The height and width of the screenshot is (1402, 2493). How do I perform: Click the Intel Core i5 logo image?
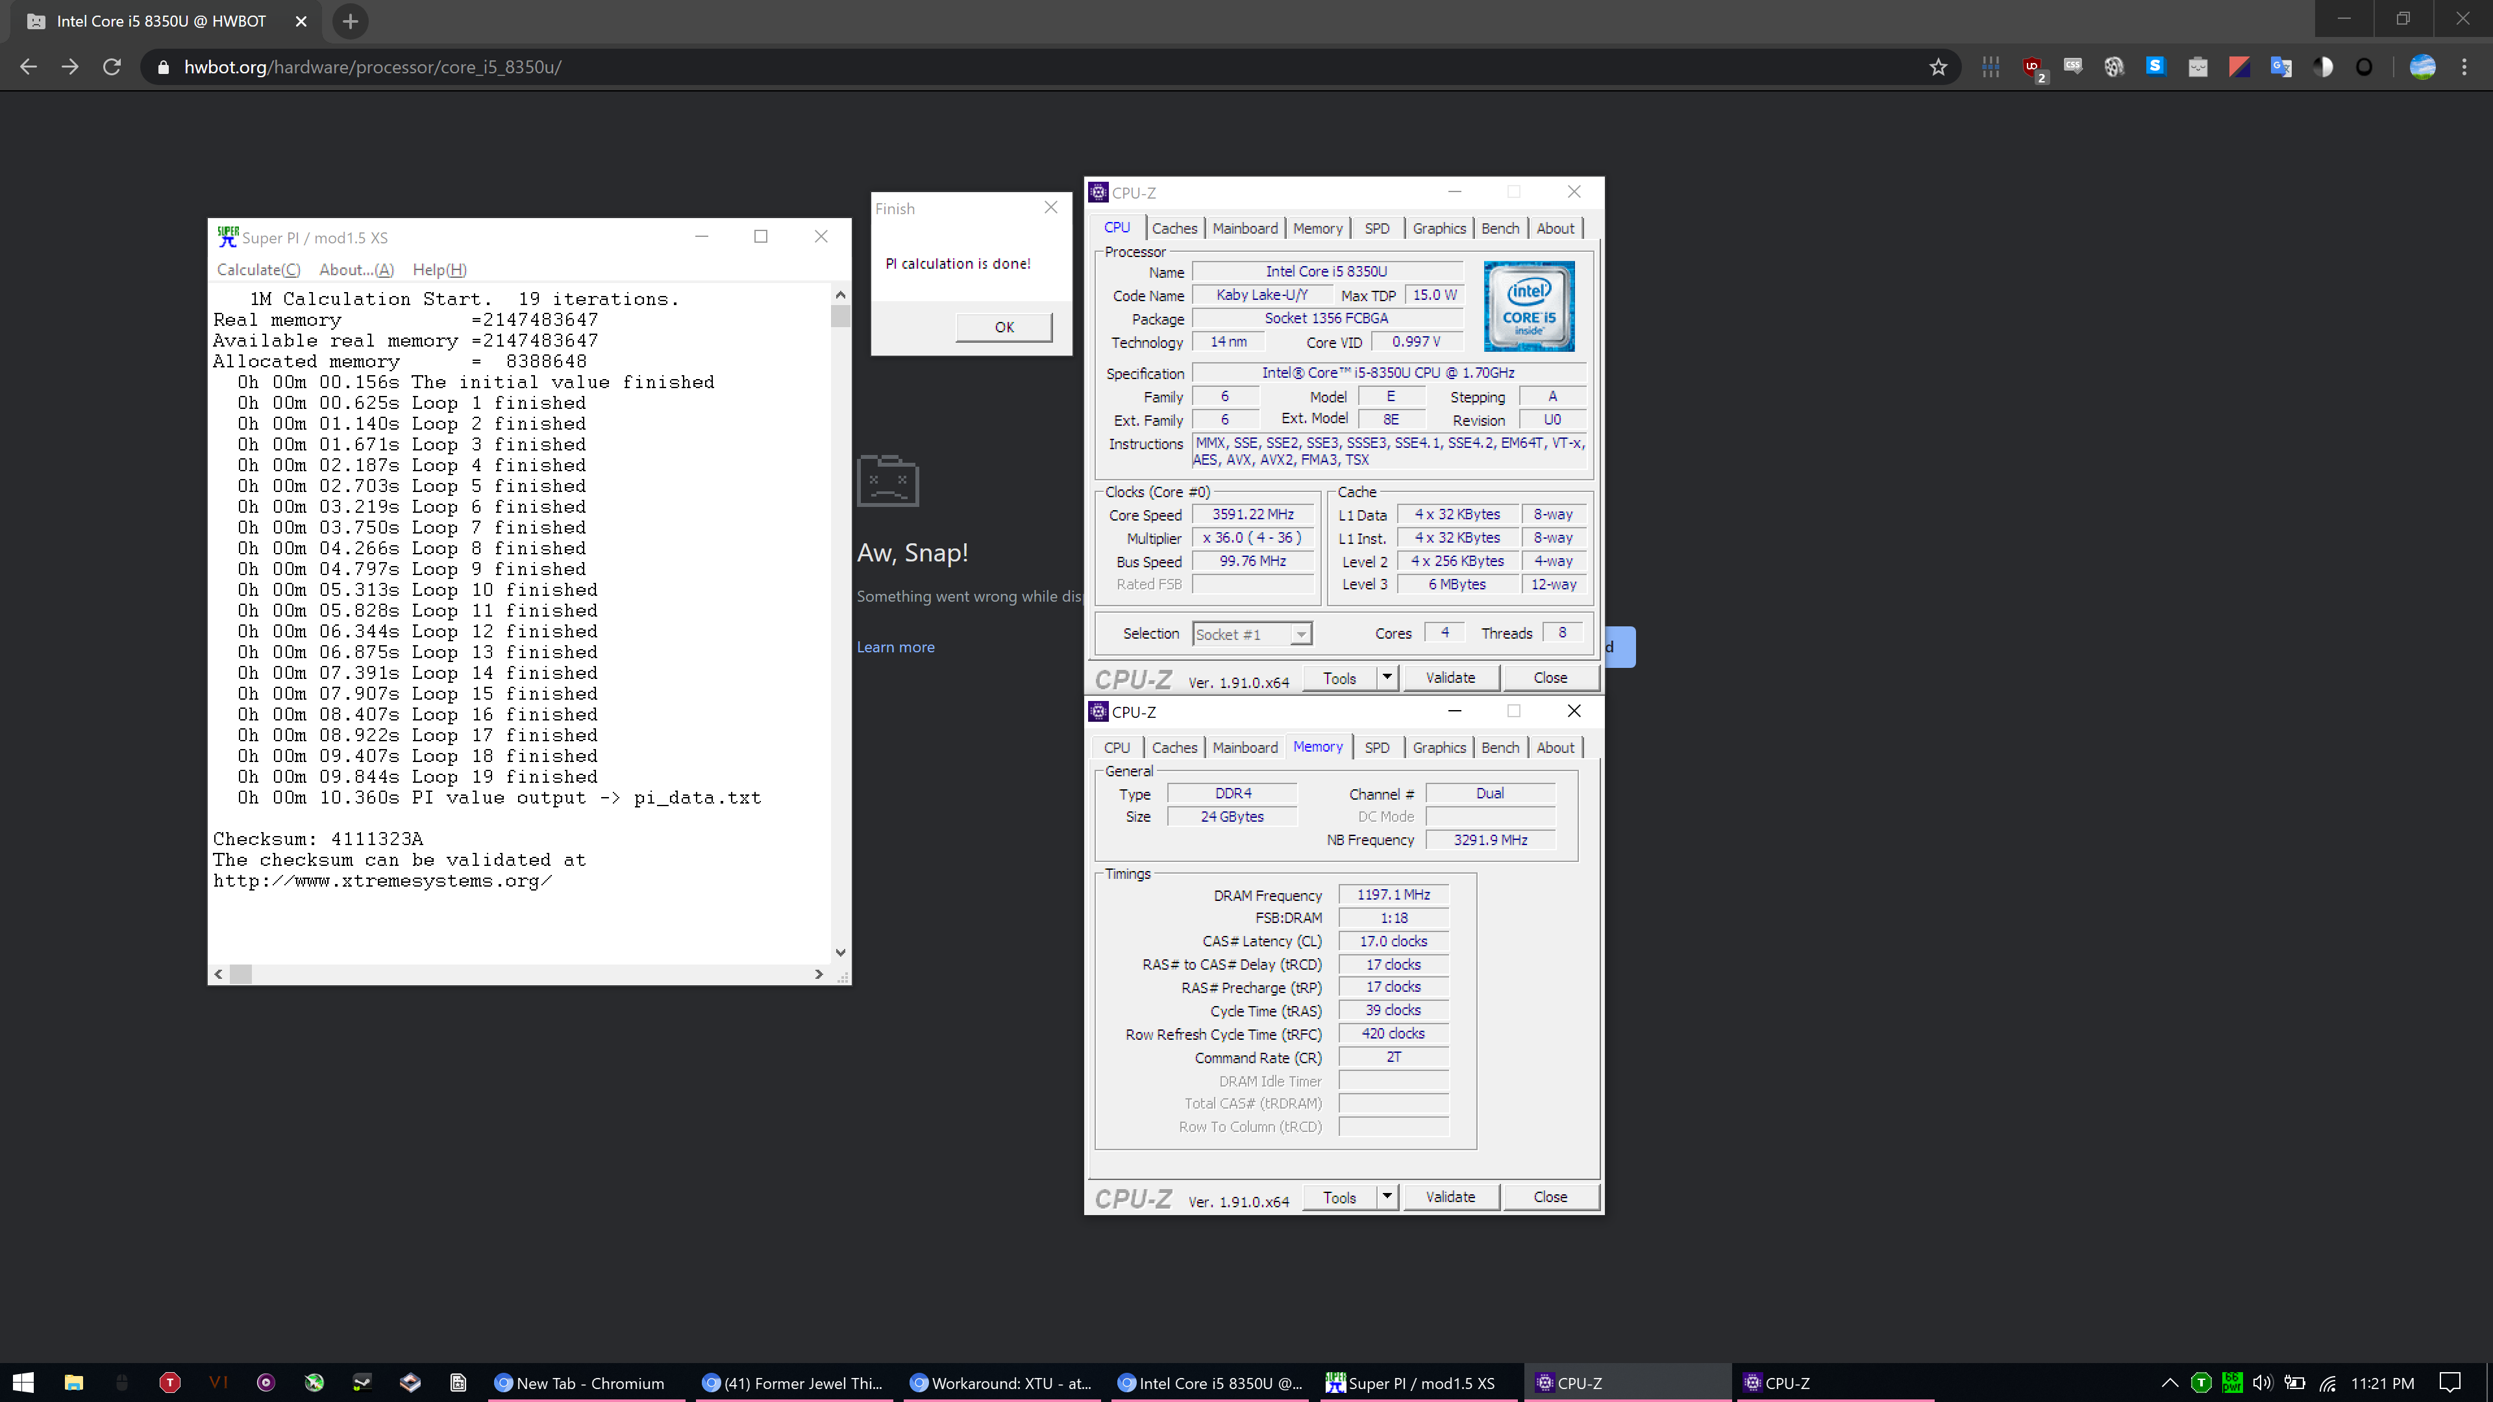(x=1528, y=306)
